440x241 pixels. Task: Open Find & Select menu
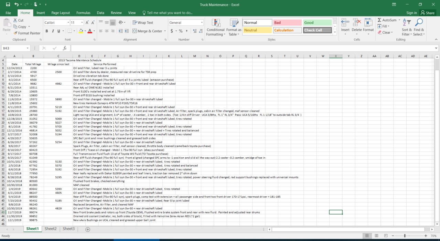point(419,27)
